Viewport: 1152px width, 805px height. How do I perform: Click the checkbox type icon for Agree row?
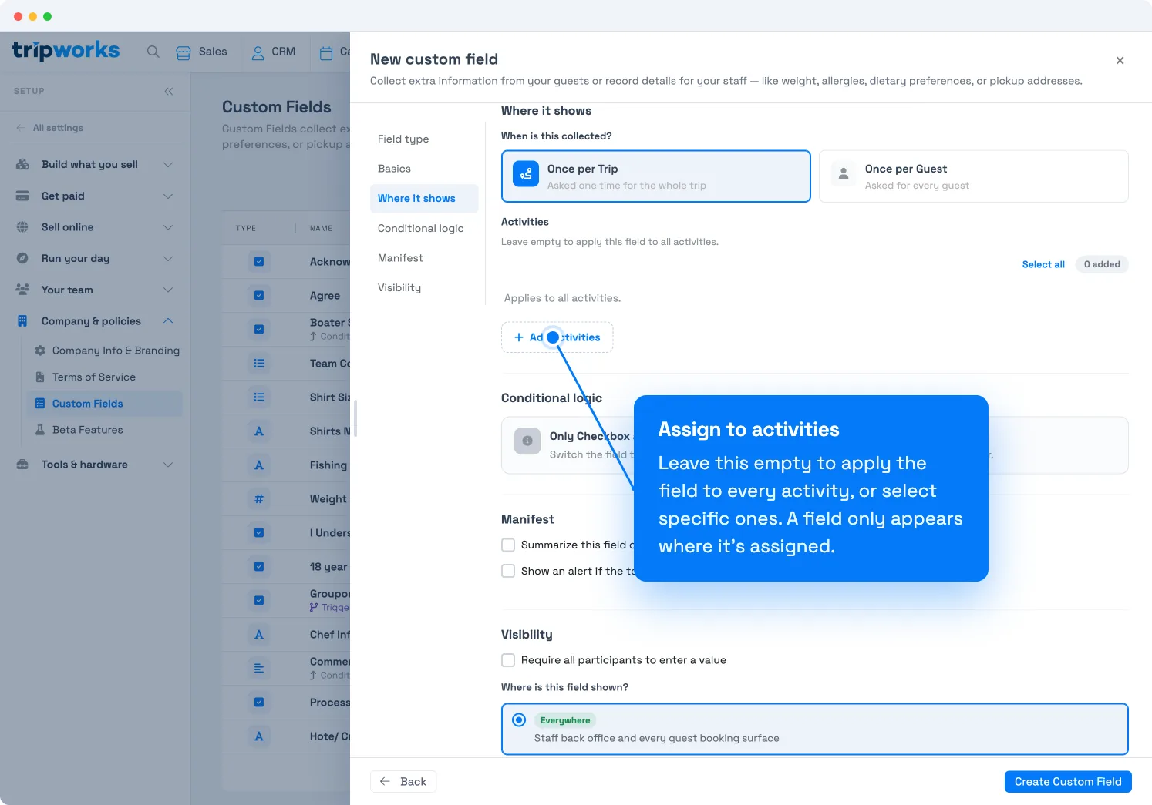coord(259,295)
